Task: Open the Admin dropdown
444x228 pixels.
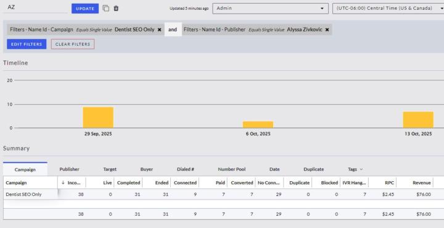Action: tap(271, 9)
